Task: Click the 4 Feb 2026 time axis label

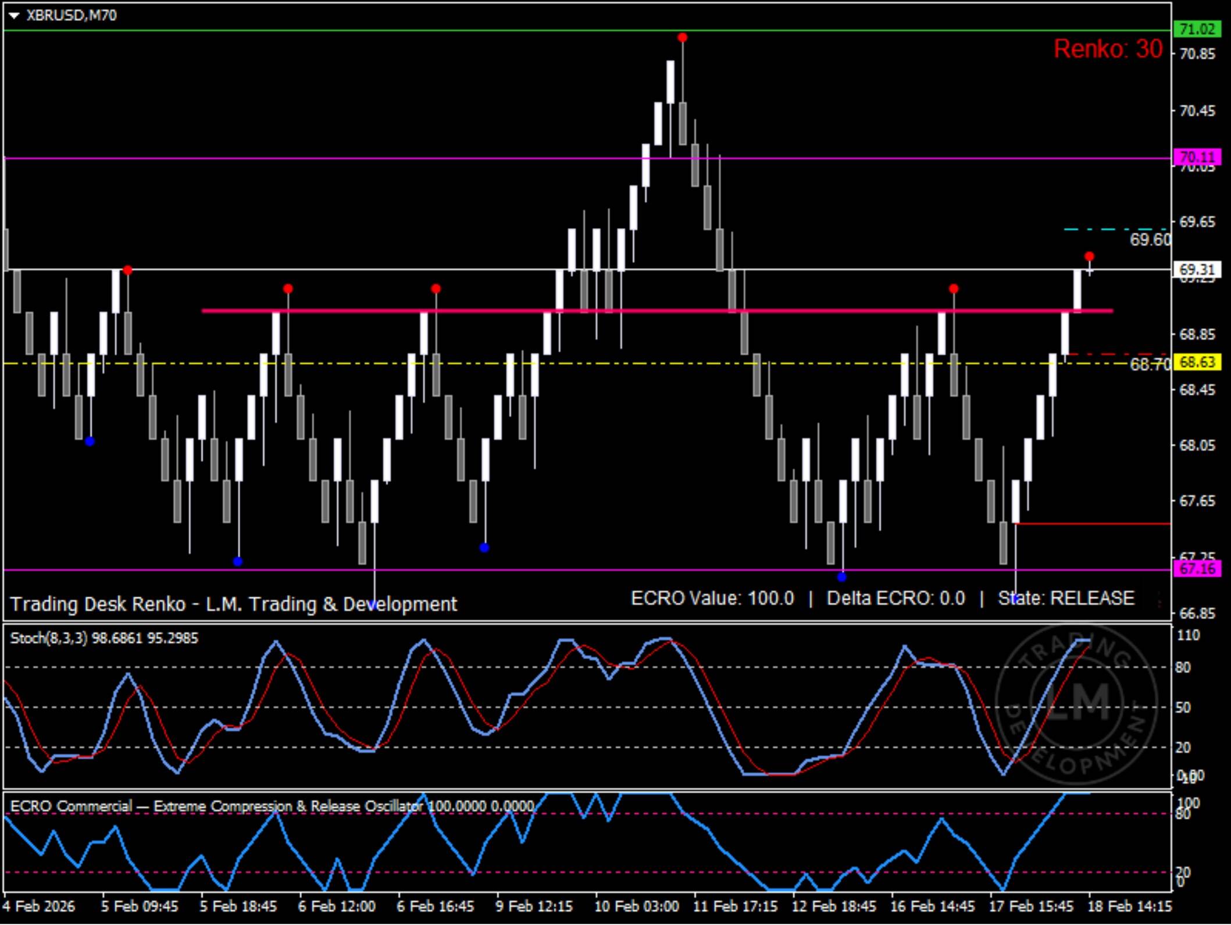Action: (x=38, y=906)
